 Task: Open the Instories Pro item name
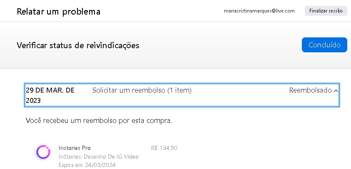[75, 148]
